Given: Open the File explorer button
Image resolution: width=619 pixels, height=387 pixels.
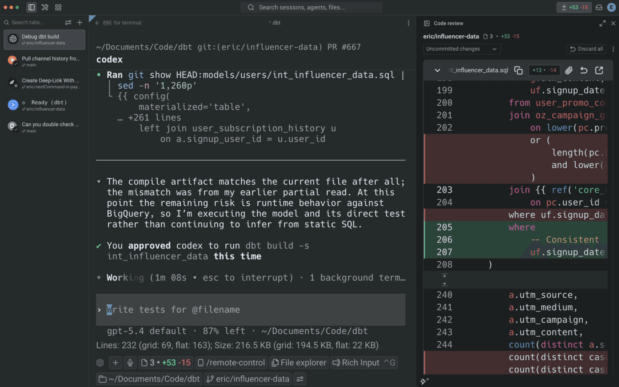Looking at the screenshot, I should [299, 362].
